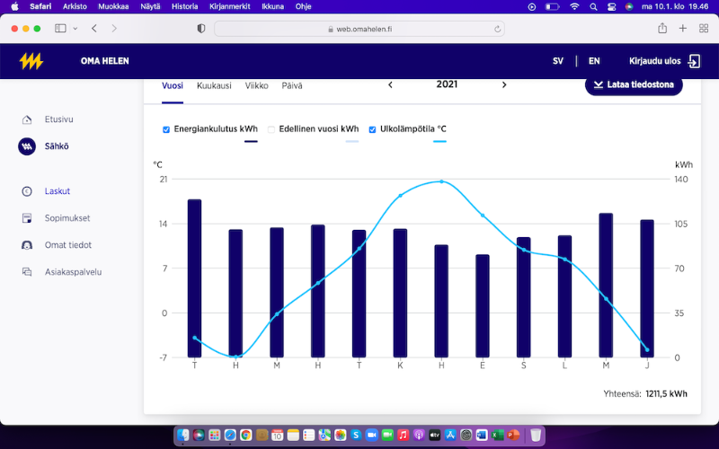Image resolution: width=719 pixels, height=449 pixels.
Task: Switch to the Viikko tab
Action: point(256,86)
